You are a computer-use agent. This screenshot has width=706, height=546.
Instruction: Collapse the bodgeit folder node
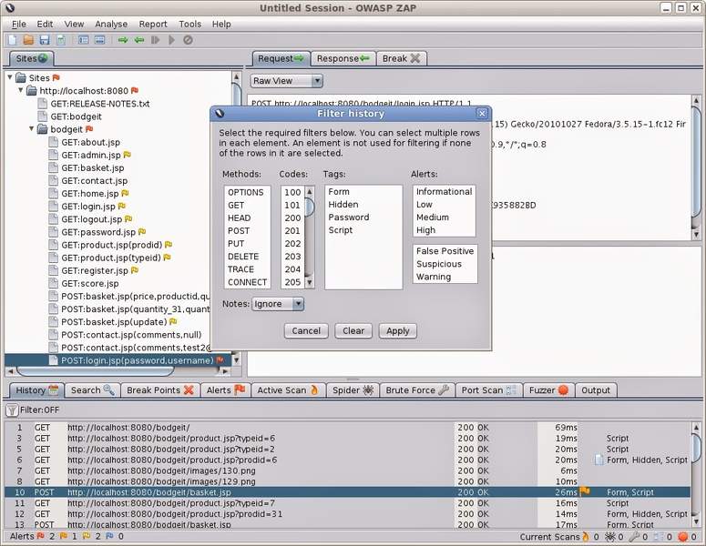32,128
